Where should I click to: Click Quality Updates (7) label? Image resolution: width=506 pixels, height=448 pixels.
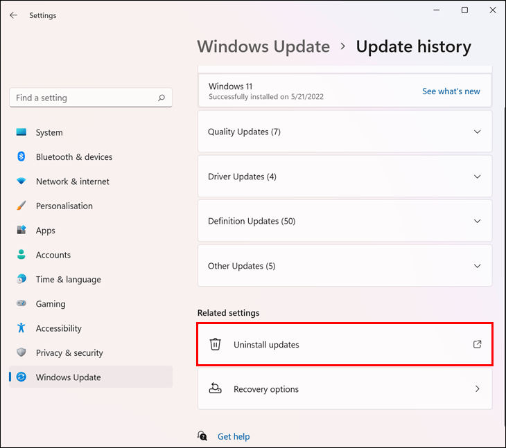pyautogui.click(x=244, y=132)
